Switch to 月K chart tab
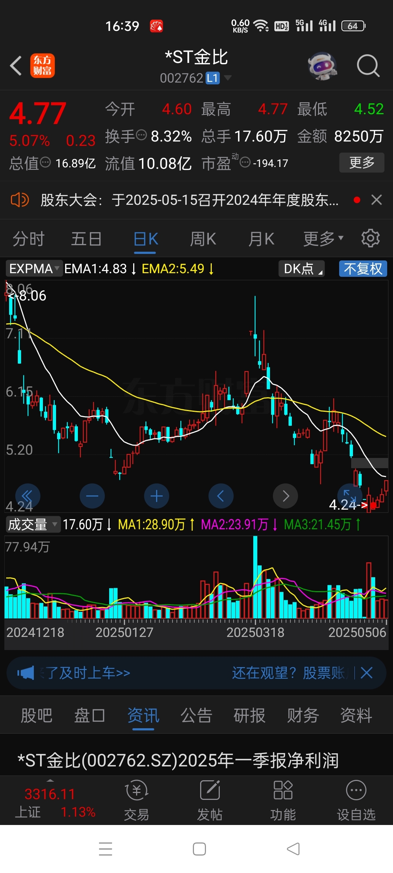The image size is (393, 873). 261,239
